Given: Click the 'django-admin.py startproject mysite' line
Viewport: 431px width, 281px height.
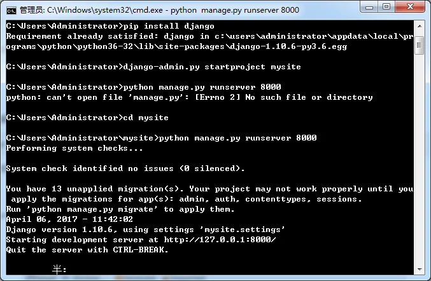Looking at the screenshot, I should [x=153, y=67].
